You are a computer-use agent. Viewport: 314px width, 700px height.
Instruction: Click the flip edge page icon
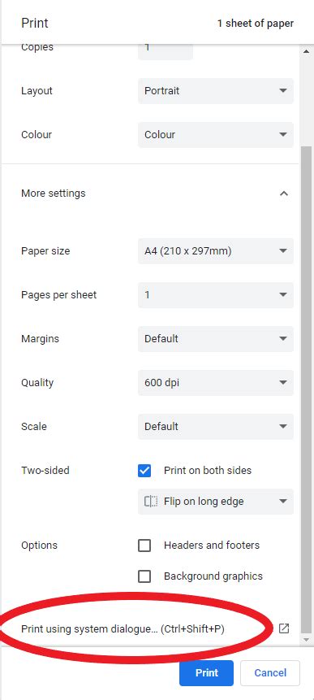(151, 502)
